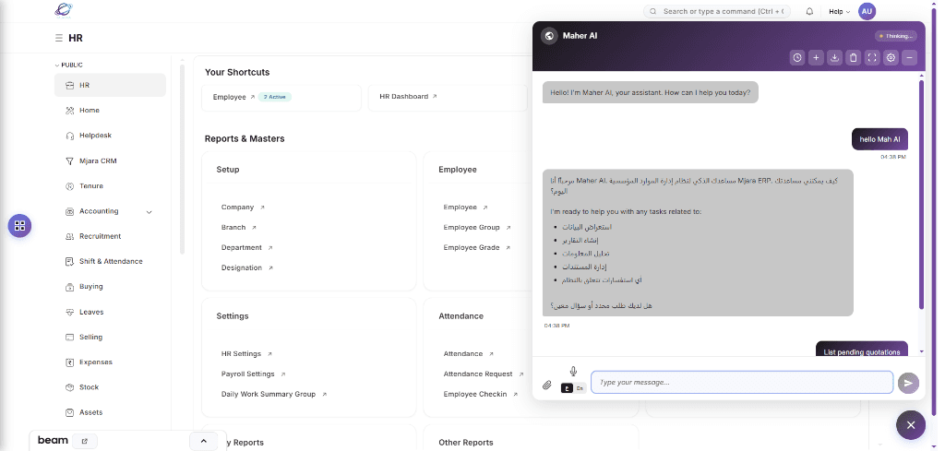Click the search or command bar
This screenshot has width=945, height=451.
(x=717, y=11)
